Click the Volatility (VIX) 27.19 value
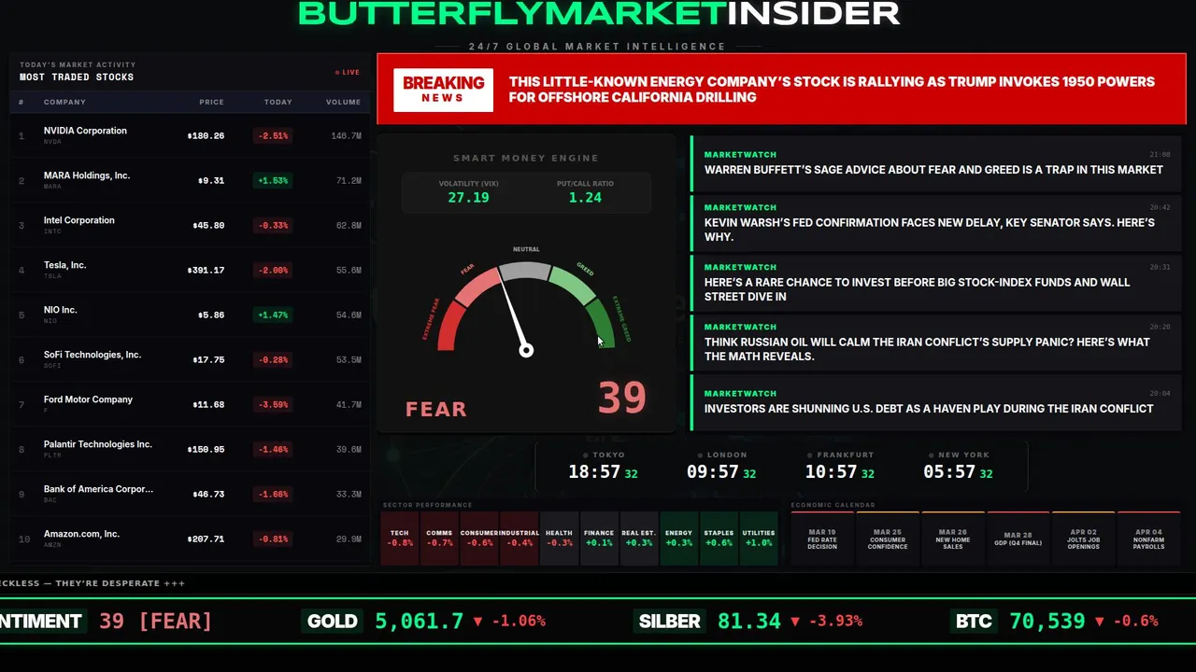Image resolution: width=1196 pixels, height=672 pixels. click(468, 198)
